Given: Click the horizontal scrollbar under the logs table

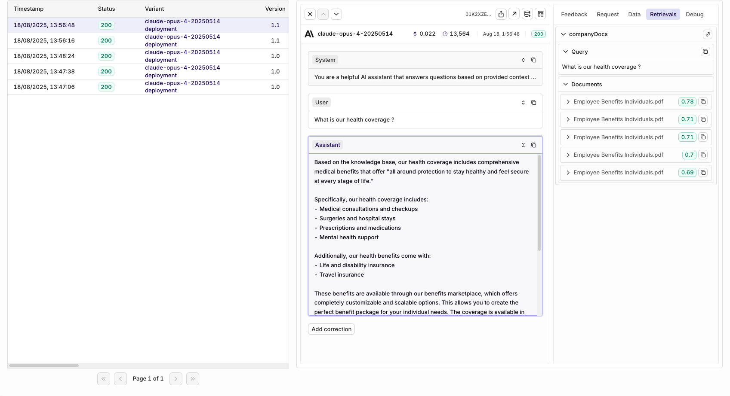Looking at the screenshot, I should point(44,366).
